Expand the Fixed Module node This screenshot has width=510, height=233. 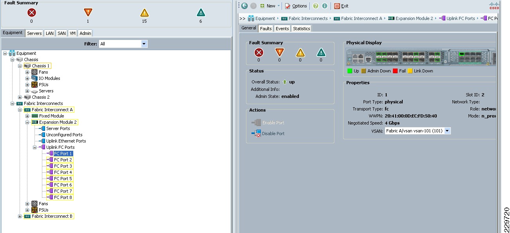27,116
